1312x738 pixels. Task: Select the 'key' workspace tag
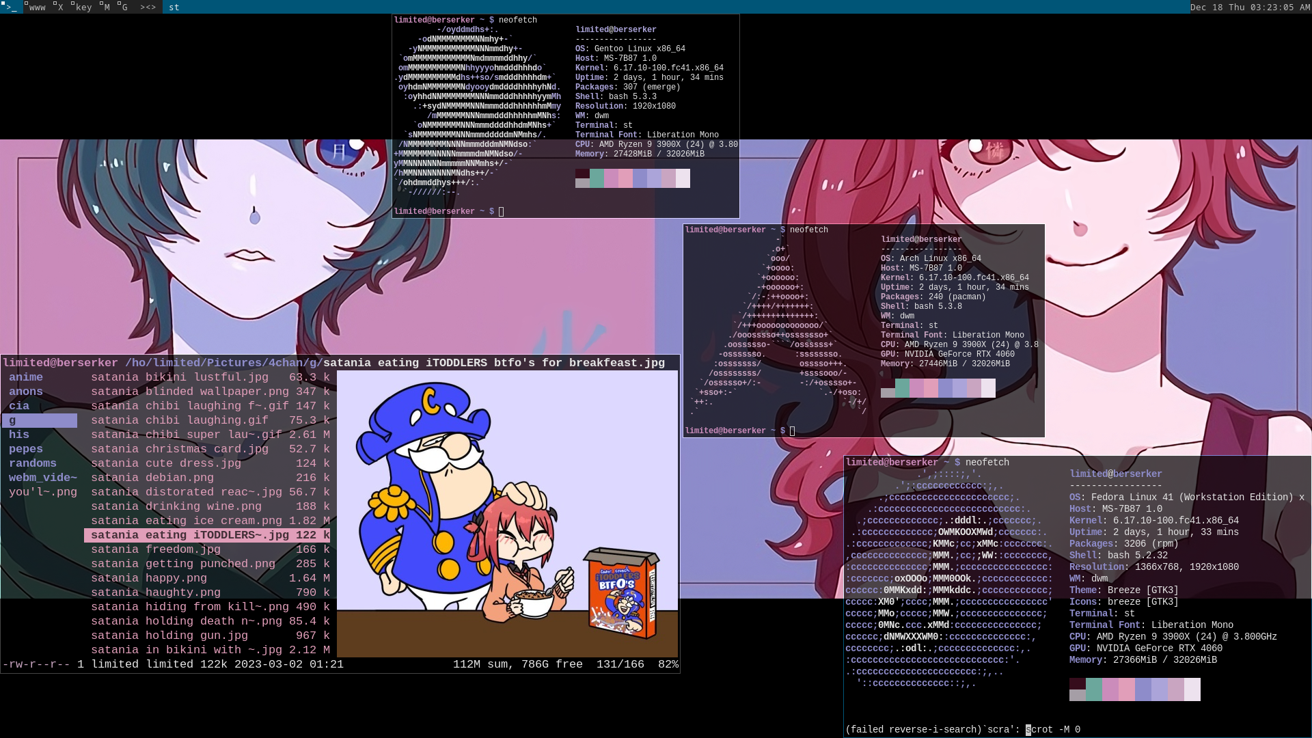[83, 7]
